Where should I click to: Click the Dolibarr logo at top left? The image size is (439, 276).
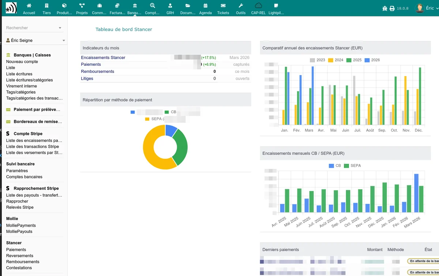pyautogui.click(x=11, y=8)
